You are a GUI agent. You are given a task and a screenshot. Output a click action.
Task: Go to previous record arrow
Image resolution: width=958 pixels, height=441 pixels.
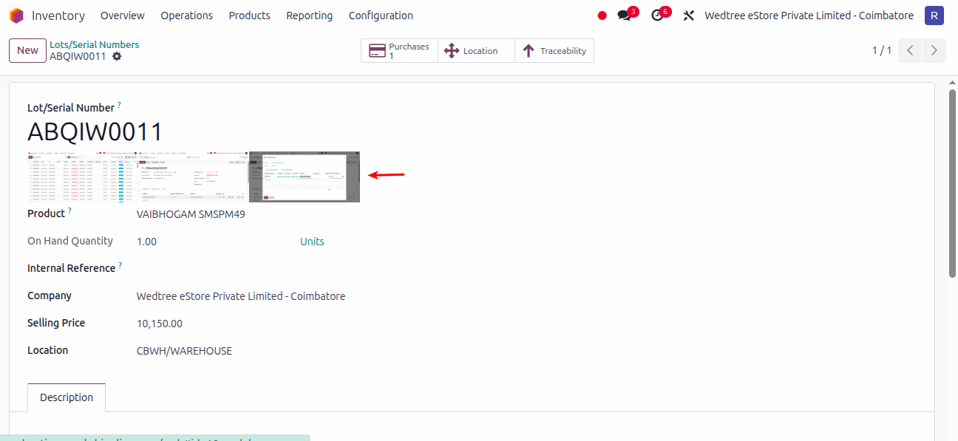[x=910, y=50]
